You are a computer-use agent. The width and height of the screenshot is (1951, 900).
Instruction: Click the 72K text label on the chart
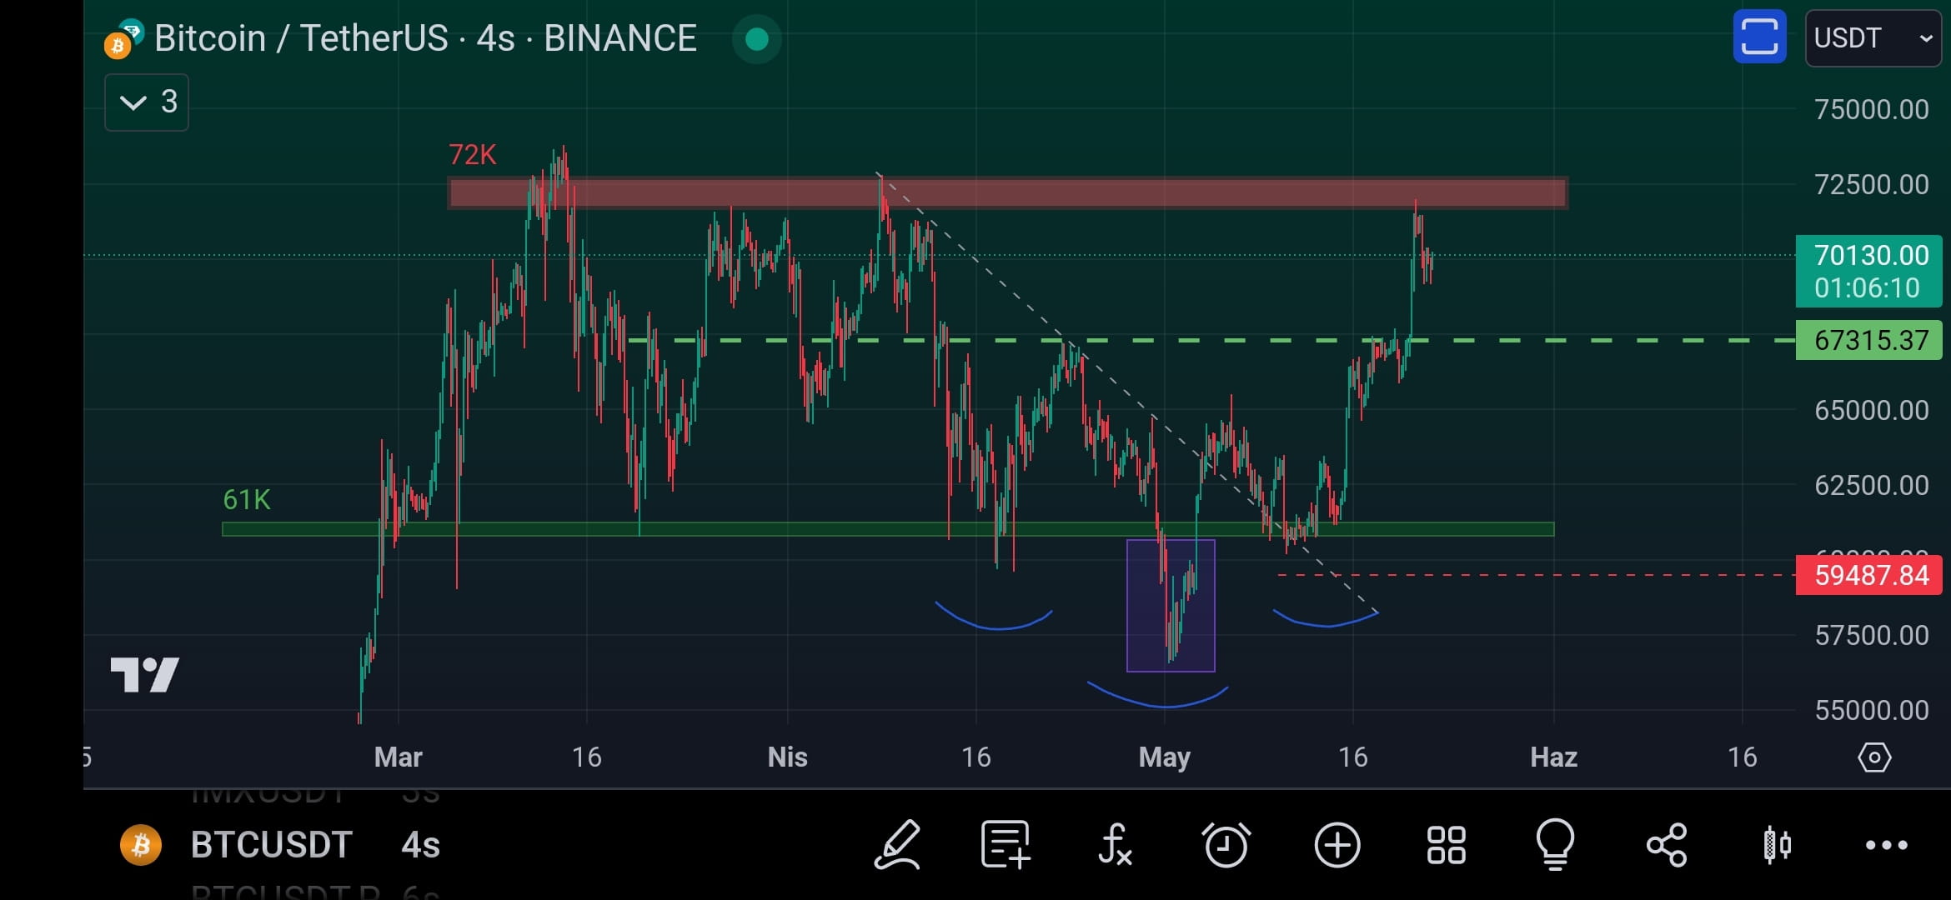click(472, 154)
